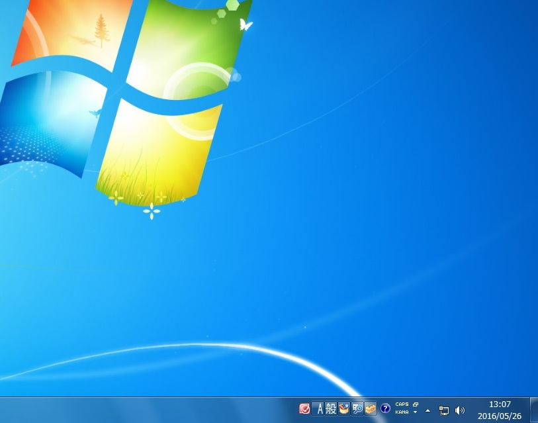The width and height of the screenshot is (538, 423).
Task: Open the IME Pad icon
Action: [344, 408]
